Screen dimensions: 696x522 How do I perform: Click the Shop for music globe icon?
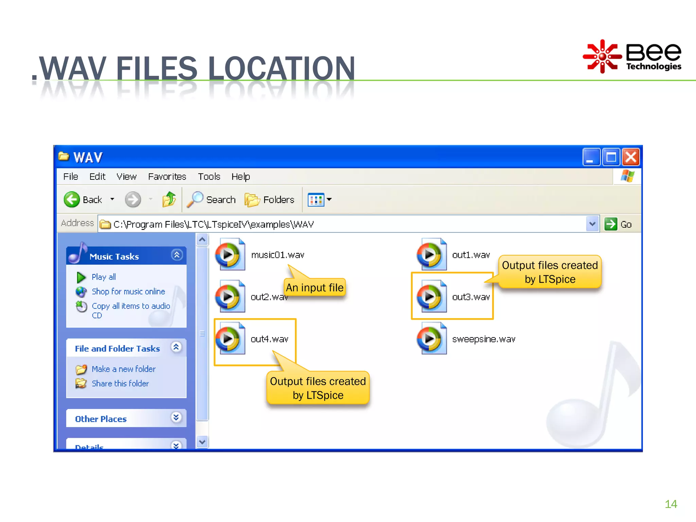pos(81,292)
